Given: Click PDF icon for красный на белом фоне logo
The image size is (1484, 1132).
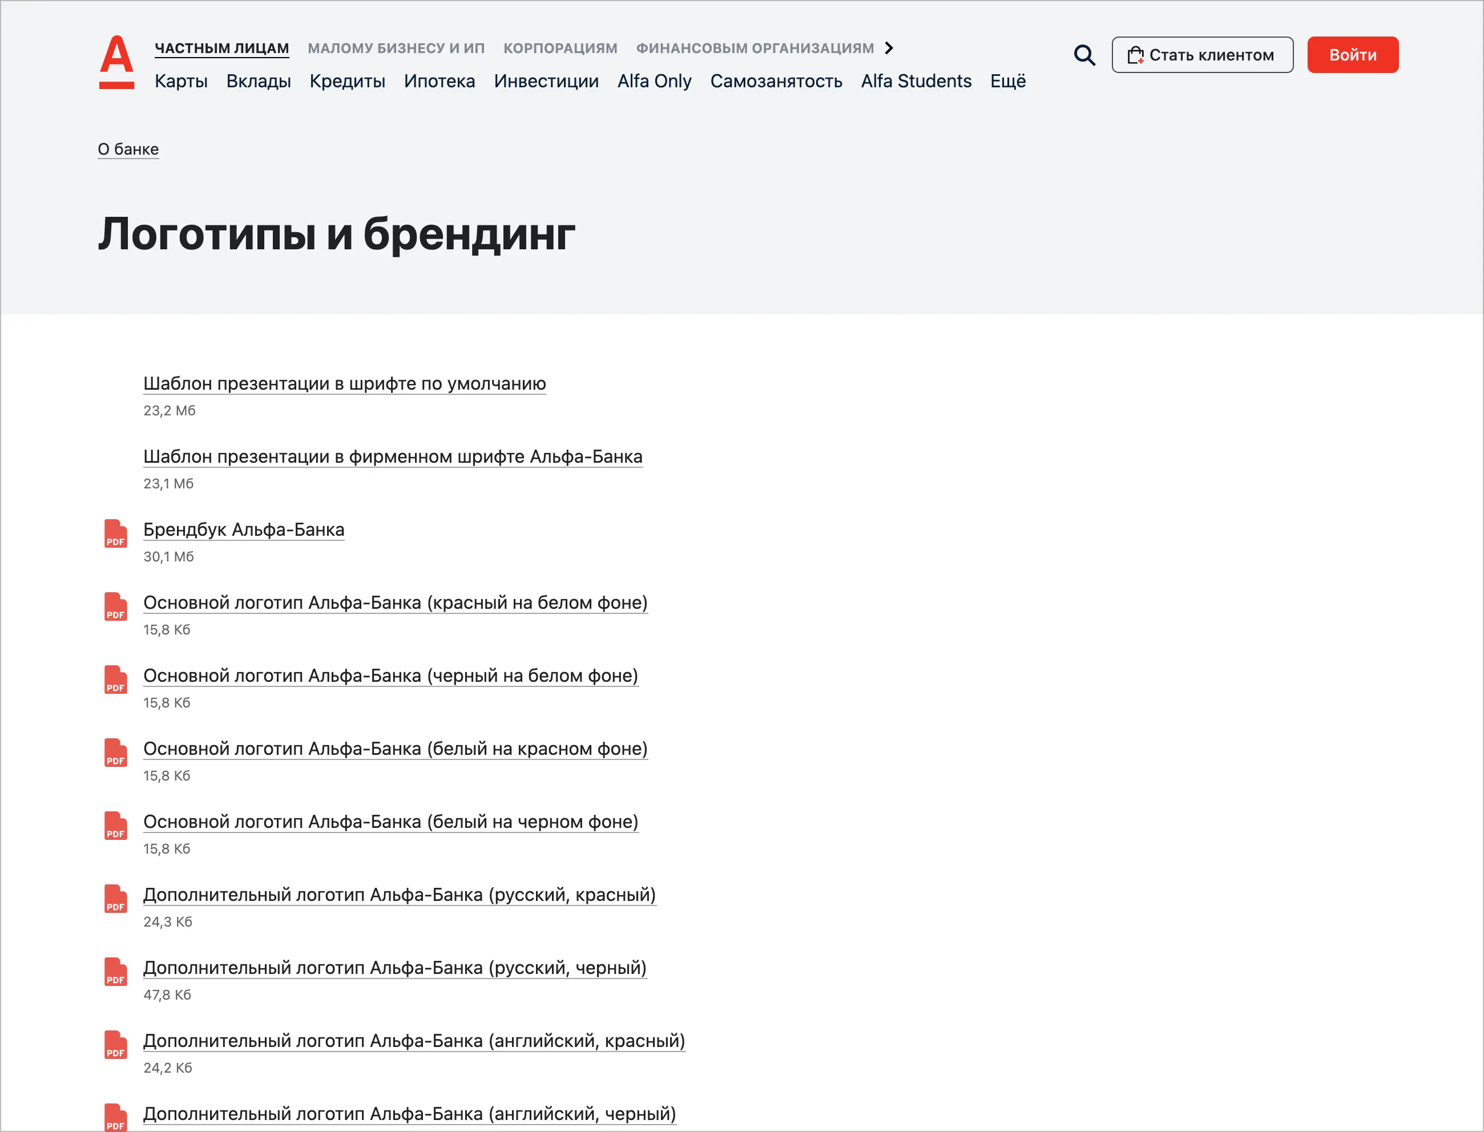Looking at the screenshot, I should click(x=116, y=607).
